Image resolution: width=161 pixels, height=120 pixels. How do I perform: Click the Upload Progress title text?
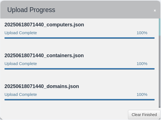[31, 10]
